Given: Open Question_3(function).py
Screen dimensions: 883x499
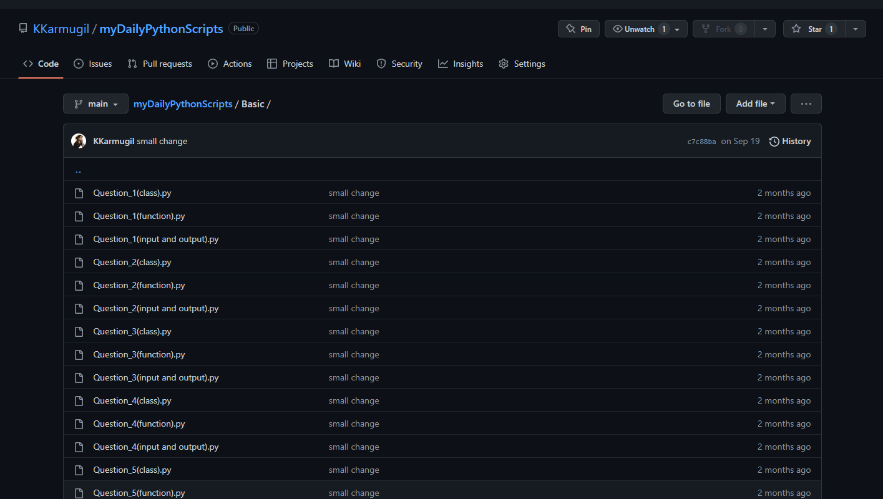Looking at the screenshot, I should (139, 354).
